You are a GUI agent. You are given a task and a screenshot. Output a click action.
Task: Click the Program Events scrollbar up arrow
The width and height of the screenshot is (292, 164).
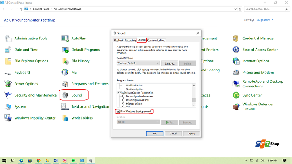[x=194, y=86]
